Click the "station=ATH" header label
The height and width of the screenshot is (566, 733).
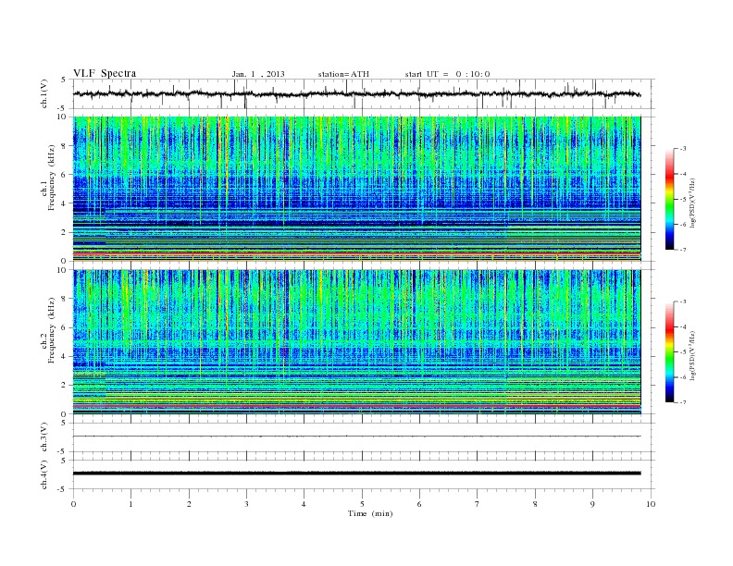(x=343, y=74)
